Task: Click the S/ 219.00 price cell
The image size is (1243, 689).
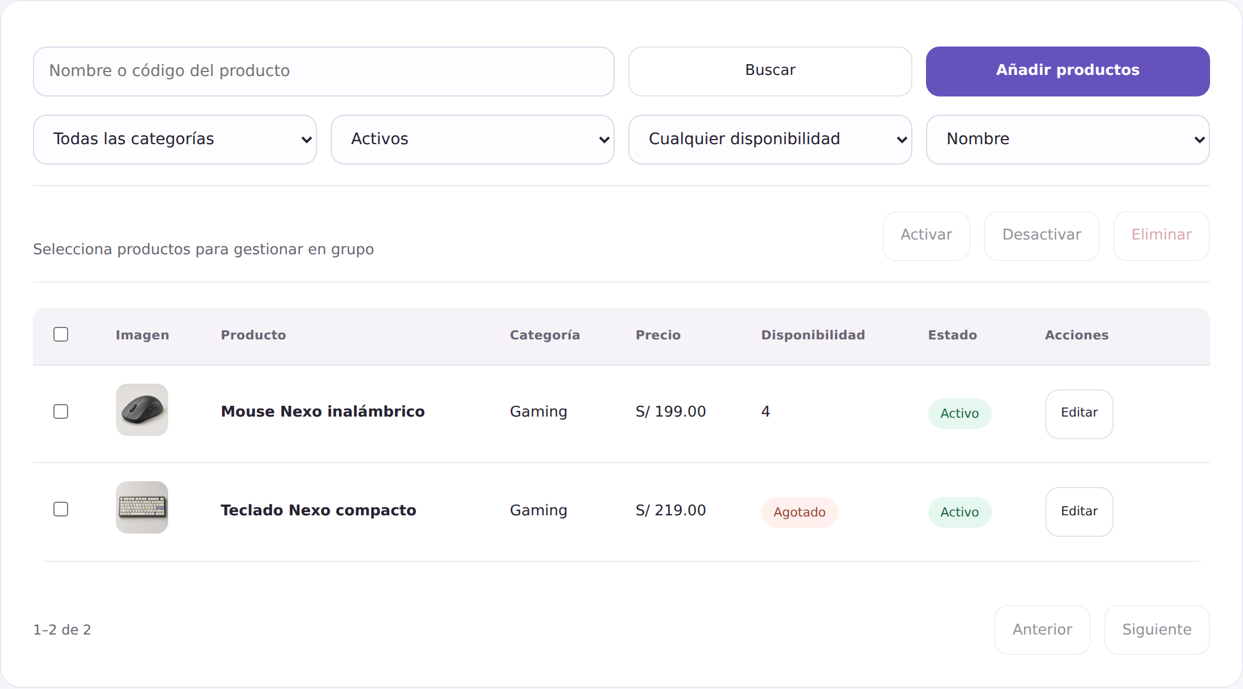Action: click(670, 510)
